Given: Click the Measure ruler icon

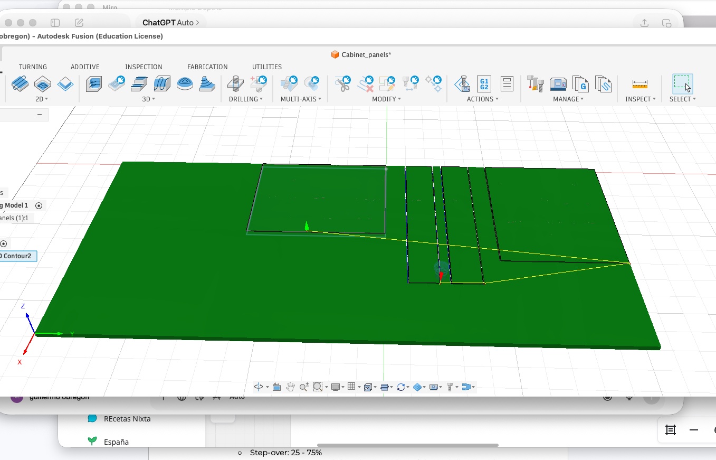Looking at the screenshot, I should 640,84.
